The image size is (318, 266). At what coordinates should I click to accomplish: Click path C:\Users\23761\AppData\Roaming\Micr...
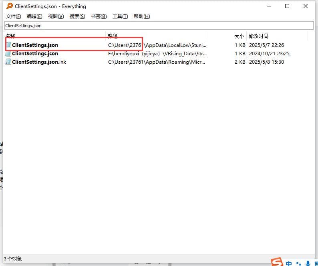point(157,62)
